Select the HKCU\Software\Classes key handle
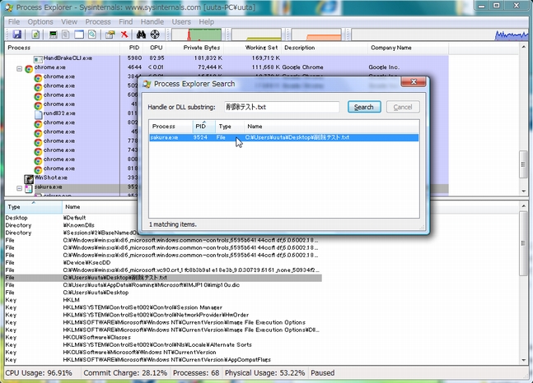This screenshot has height=383, width=533. pos(163,338)
